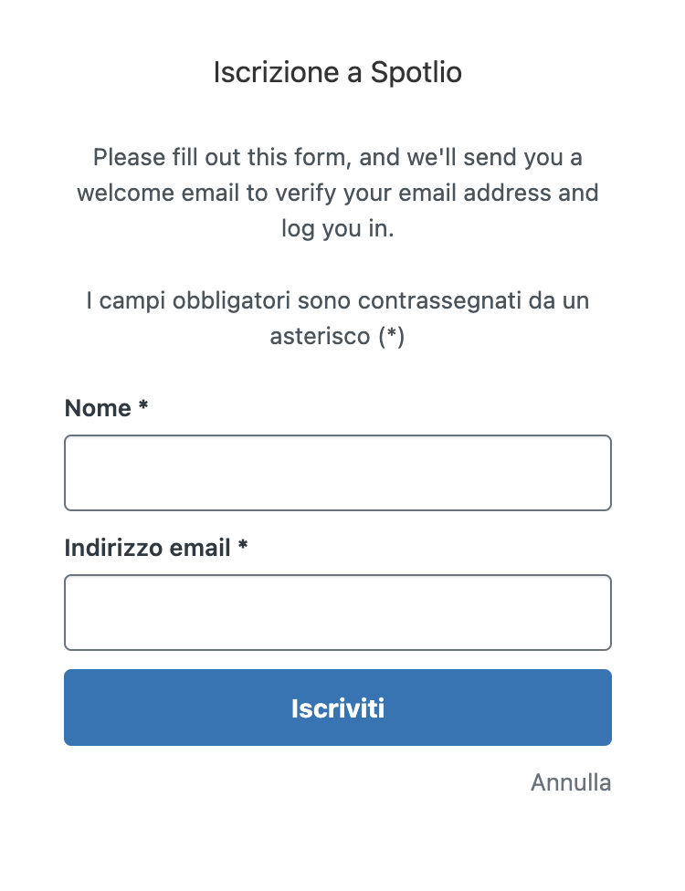Image resolution: width=685 pixels, height=891 pixels.
Task: Click the "asterisco (*)" text line
Action: click(x=338, y=336)
